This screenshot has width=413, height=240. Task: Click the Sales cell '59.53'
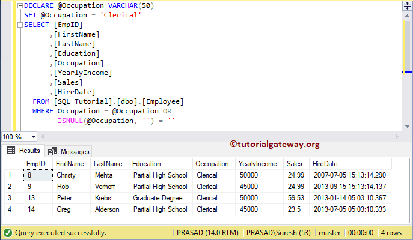296,197
